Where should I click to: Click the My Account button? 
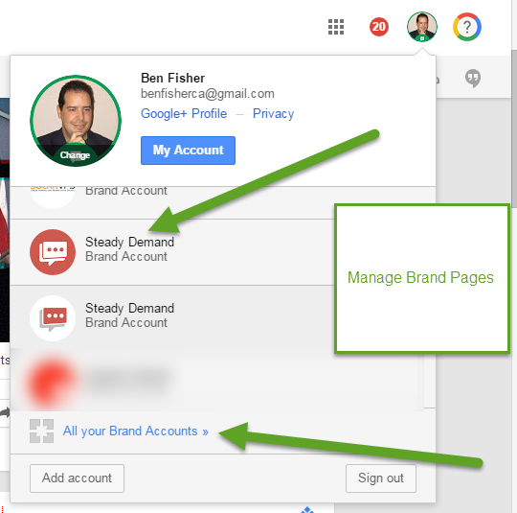click(x=188, y=151)
